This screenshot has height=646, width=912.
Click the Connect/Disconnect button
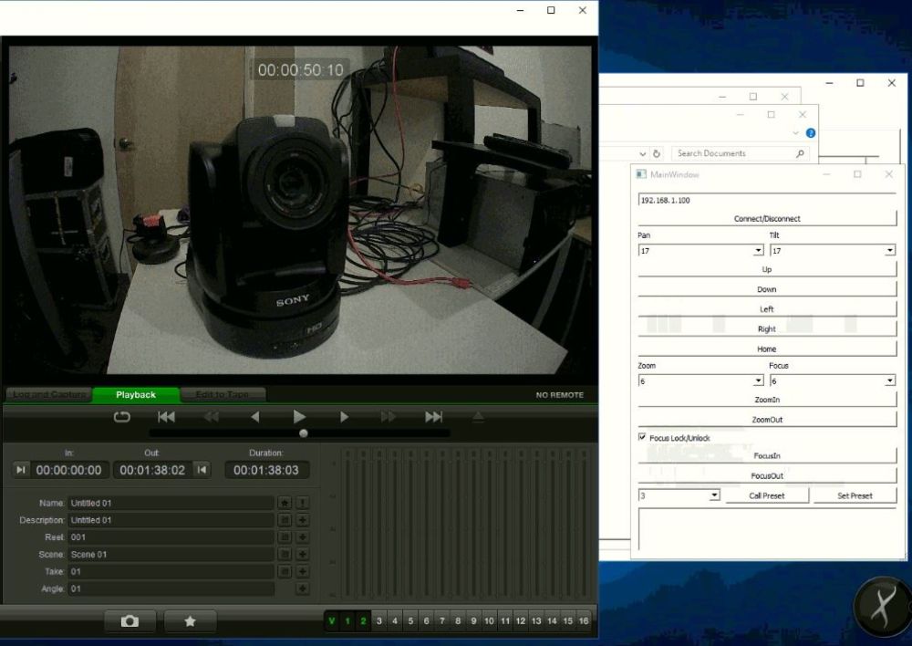tap(767, 219)
